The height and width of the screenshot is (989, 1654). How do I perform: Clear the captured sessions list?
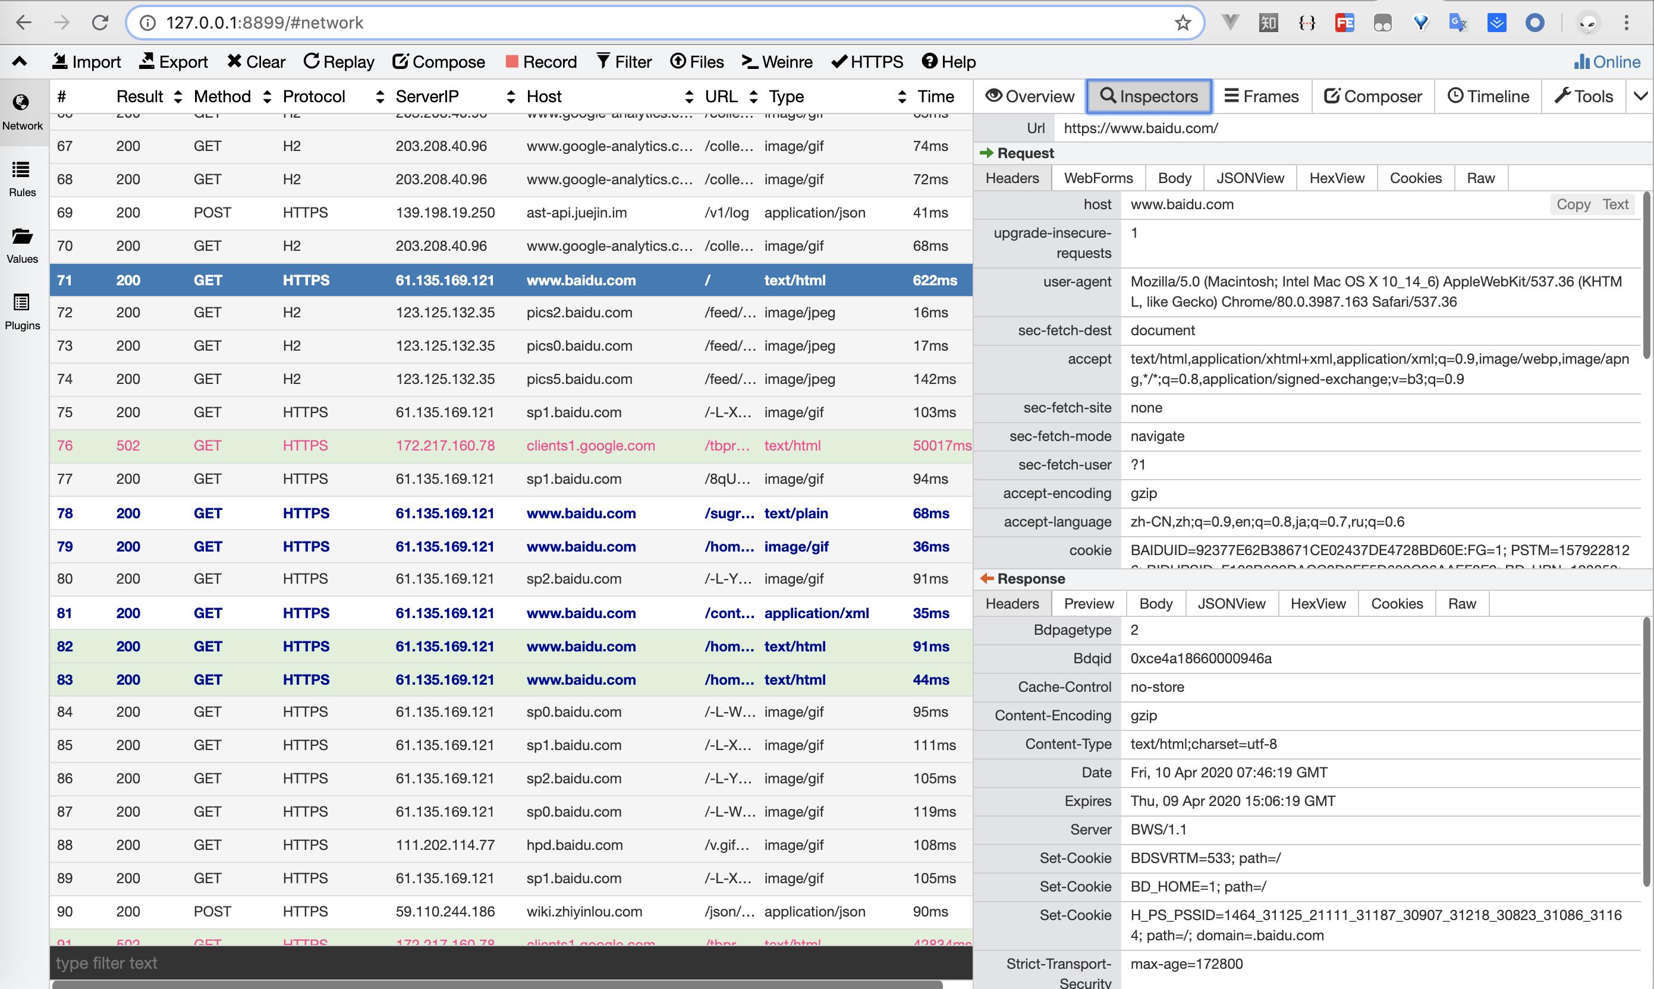256,62
